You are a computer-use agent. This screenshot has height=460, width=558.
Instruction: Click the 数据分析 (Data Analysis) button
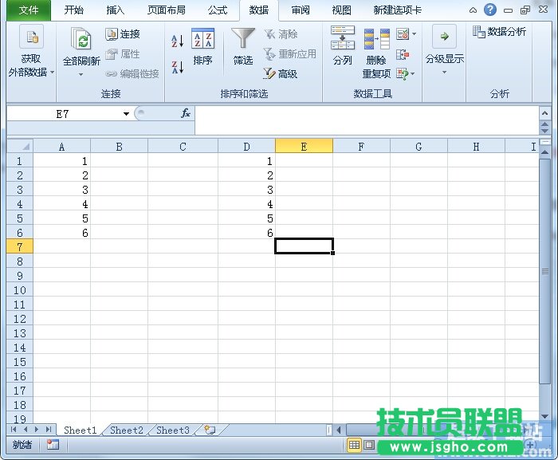[500, 32]
